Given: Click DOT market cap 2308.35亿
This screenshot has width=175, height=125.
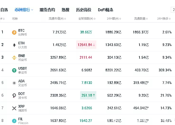Looking at the screenshot, I should click(x=58, y=95).
